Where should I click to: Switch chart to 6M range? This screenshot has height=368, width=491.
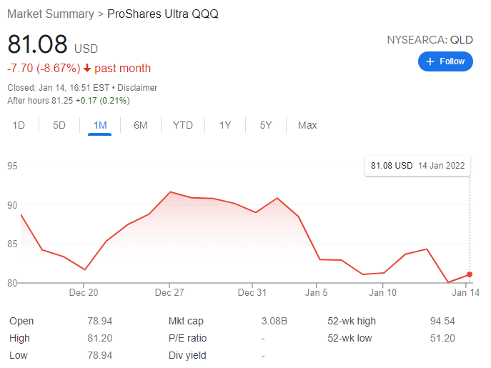click(140, 125)
